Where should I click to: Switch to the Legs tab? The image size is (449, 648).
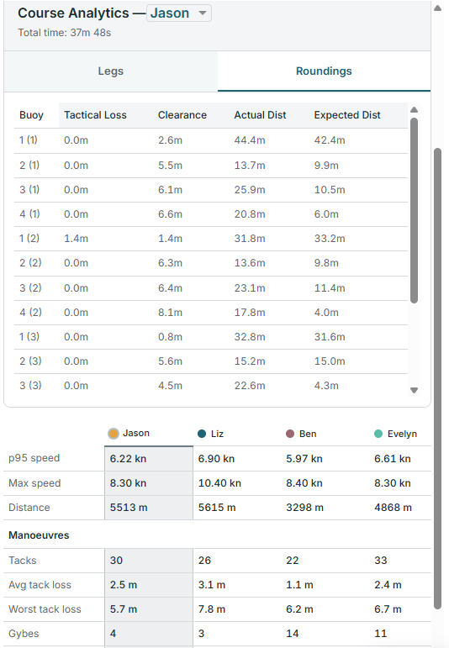click(x=111, y=71)
